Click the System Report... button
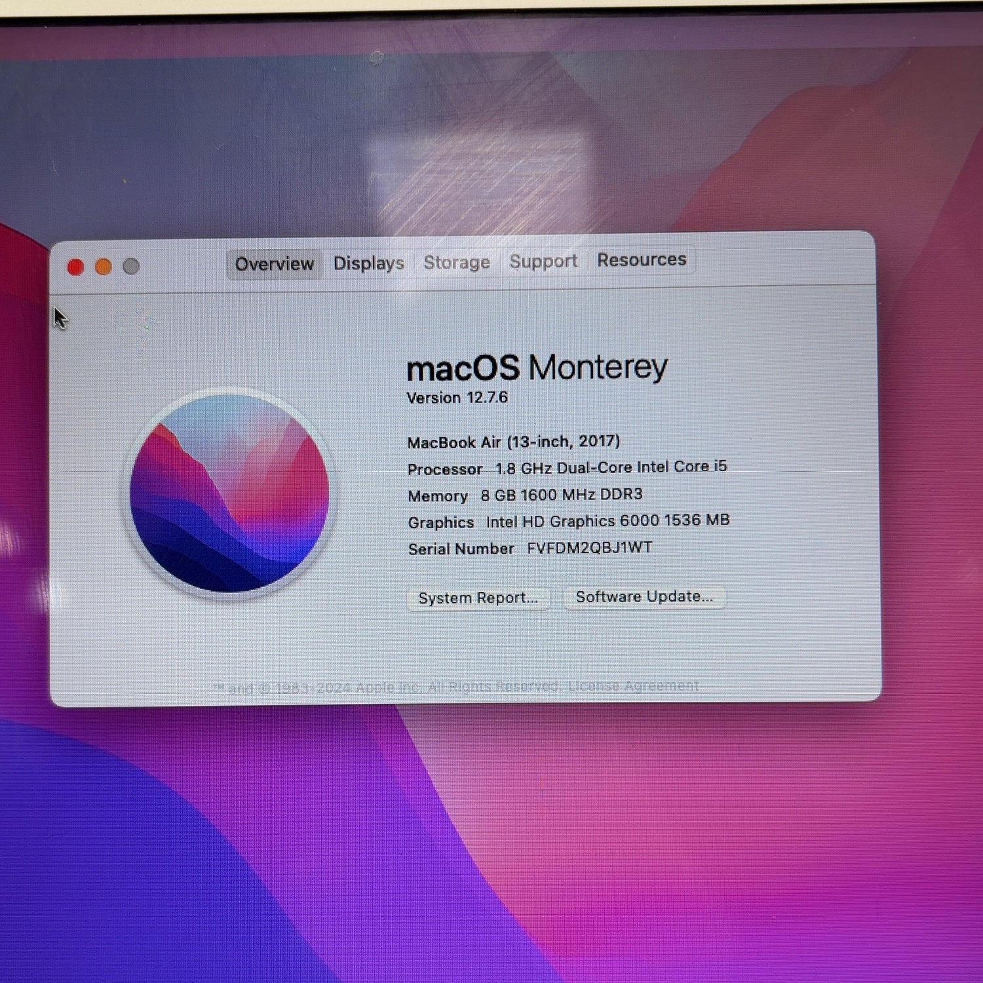Viewport: 983px width, 983px height. pyautogui.click(x=478, y=598)
